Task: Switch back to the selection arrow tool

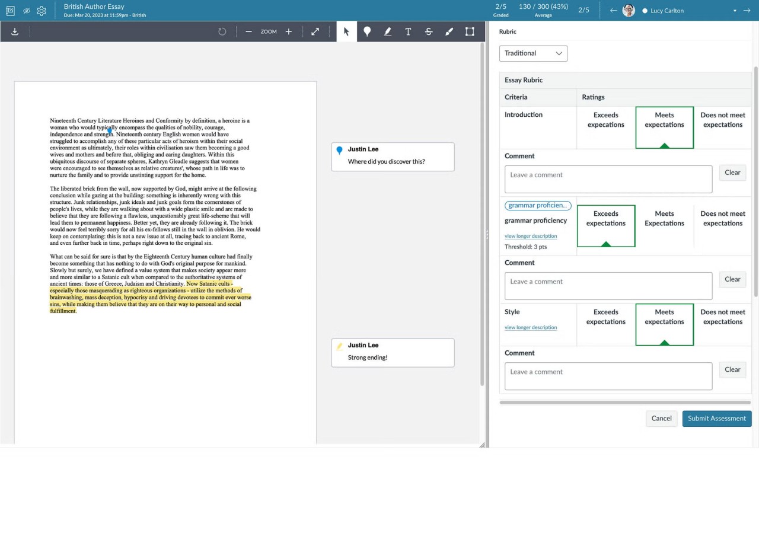Action: coord(346,31)
